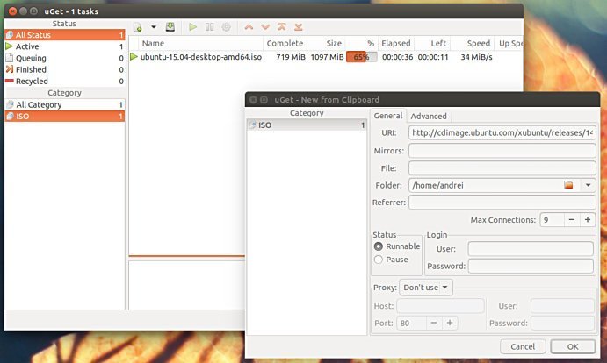The image size is (607, 363).
Task: Click the Mirrors input field
Action: pos(502,151)
